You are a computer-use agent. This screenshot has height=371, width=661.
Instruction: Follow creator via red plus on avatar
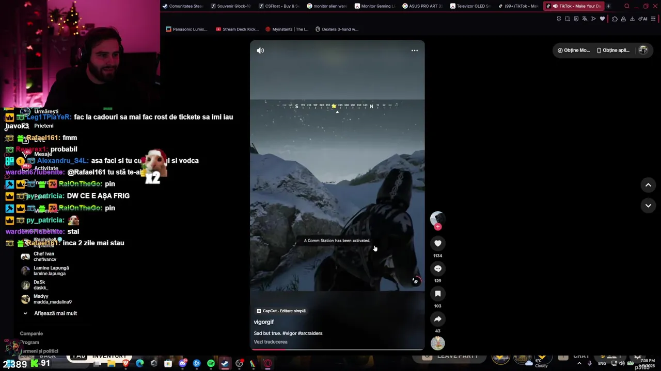pos(438,227)
